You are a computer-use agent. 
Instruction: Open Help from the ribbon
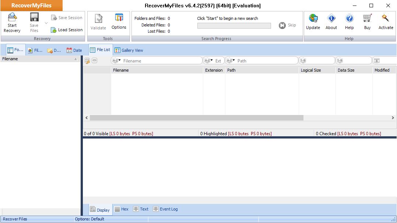(349, 22)
